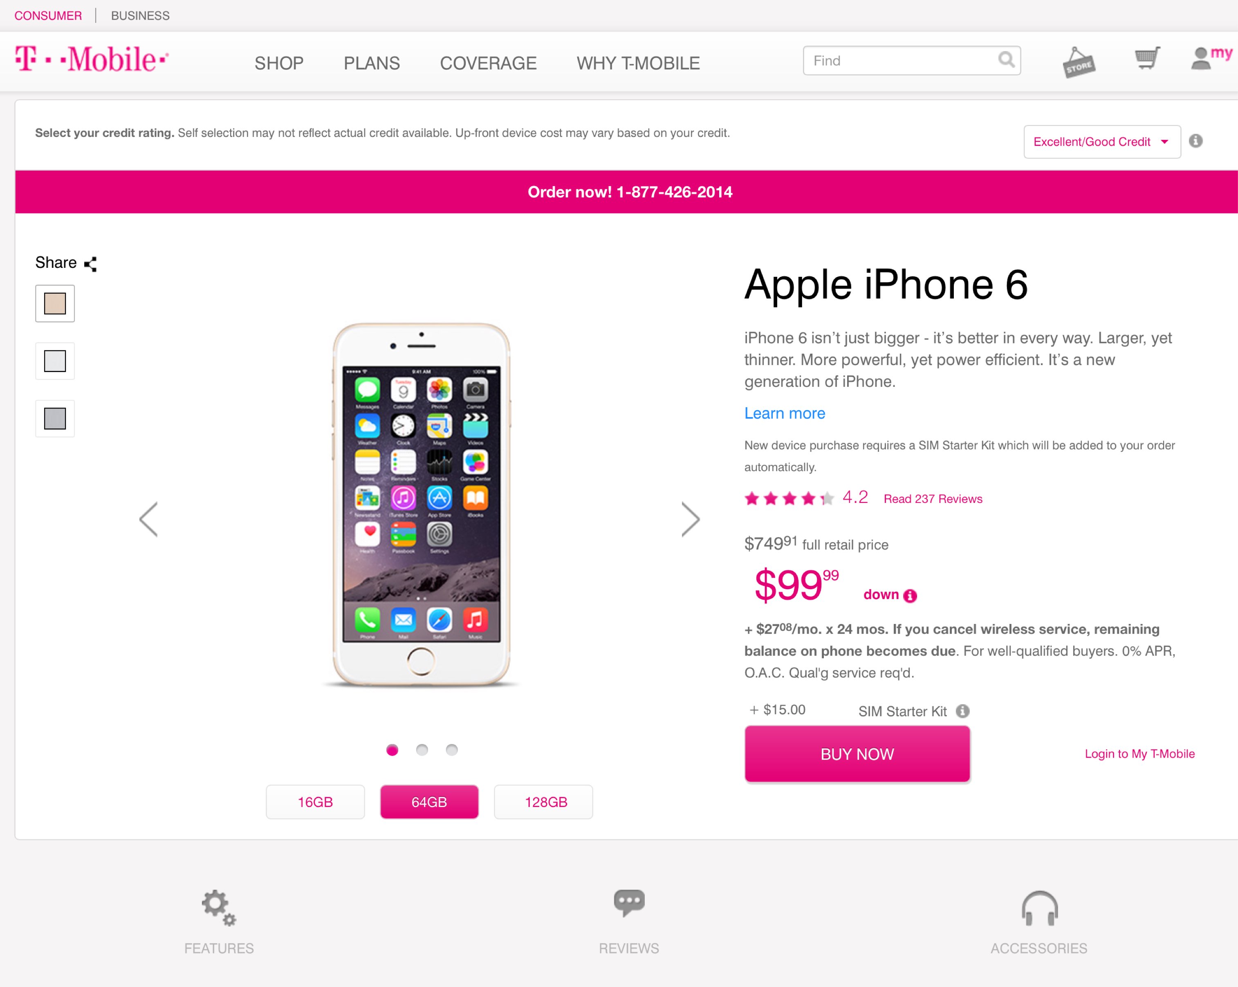Select the second carousel dot
Screen dimensions: 1238x987
(x=422, y=750)
